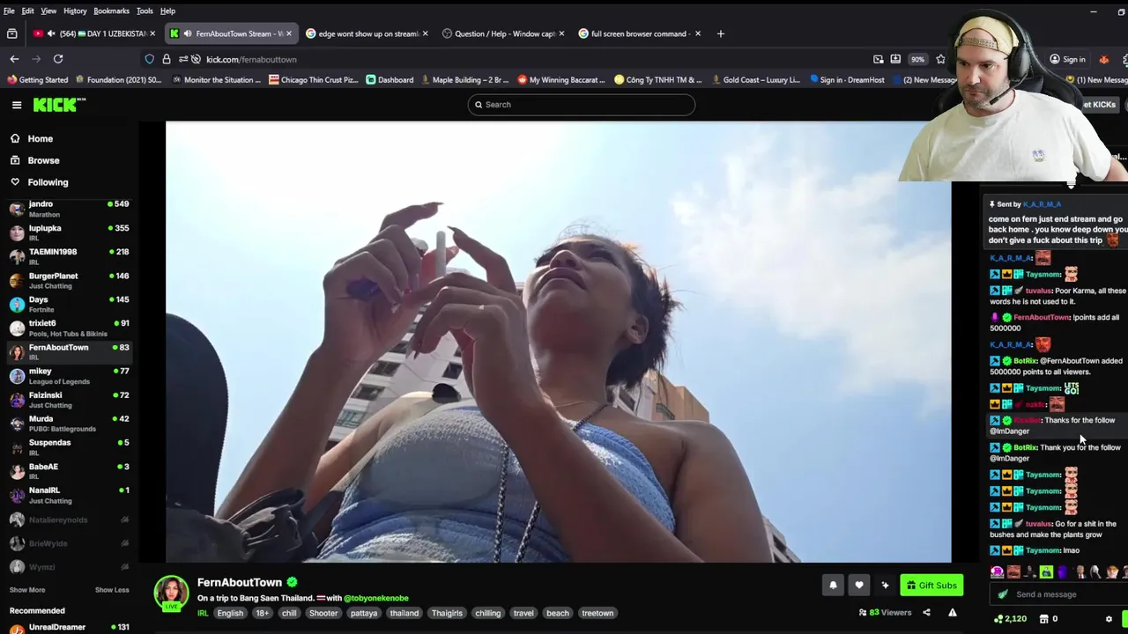Go back using the browser back arrow

pyautogui.click(x=14, y=59)
